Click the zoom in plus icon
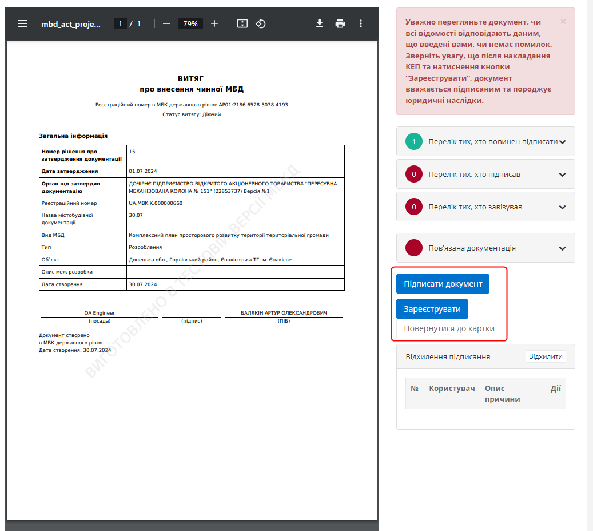The height and width of the screenshot is (531, 593). coord(214,23)
